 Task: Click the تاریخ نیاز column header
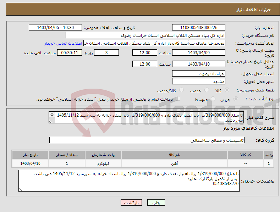tap(30, 155)
